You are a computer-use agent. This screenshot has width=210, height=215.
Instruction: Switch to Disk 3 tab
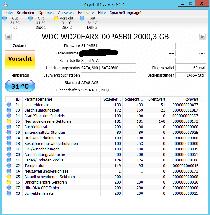(x=92, y=23)
